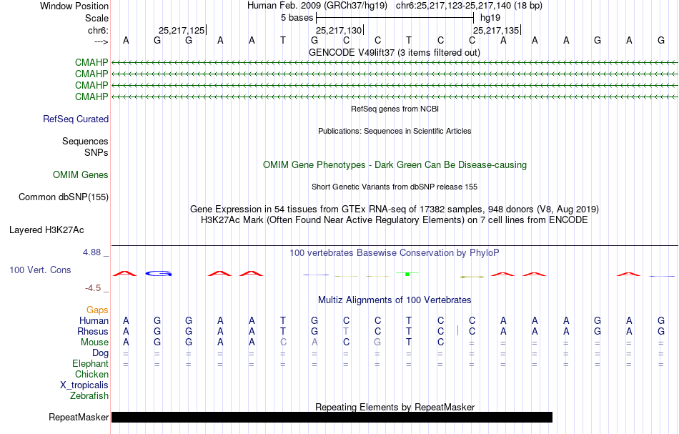Click Short Genetic Variants from dbSNP title
This screenshot has width=679, height=434.
click(395, 187)
